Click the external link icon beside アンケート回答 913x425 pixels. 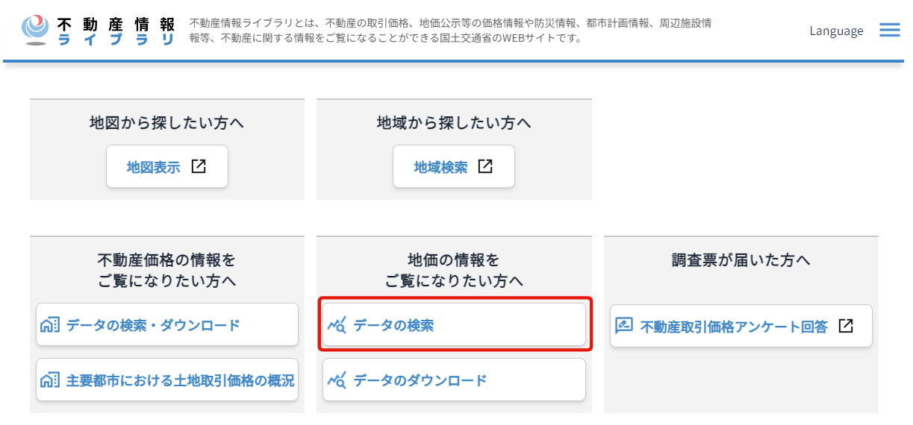846,326
